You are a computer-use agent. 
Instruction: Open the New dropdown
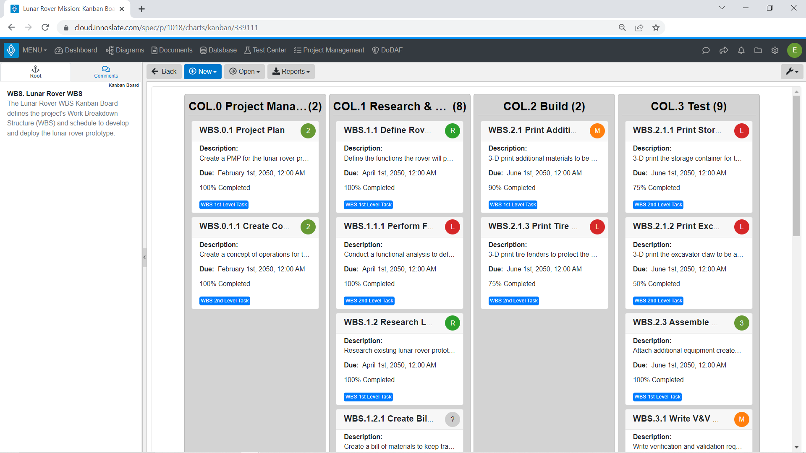tap(202, 71)
